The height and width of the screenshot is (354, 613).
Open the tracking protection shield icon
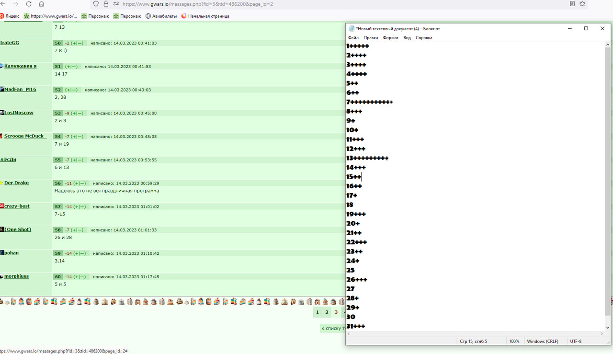pos(96,4)
